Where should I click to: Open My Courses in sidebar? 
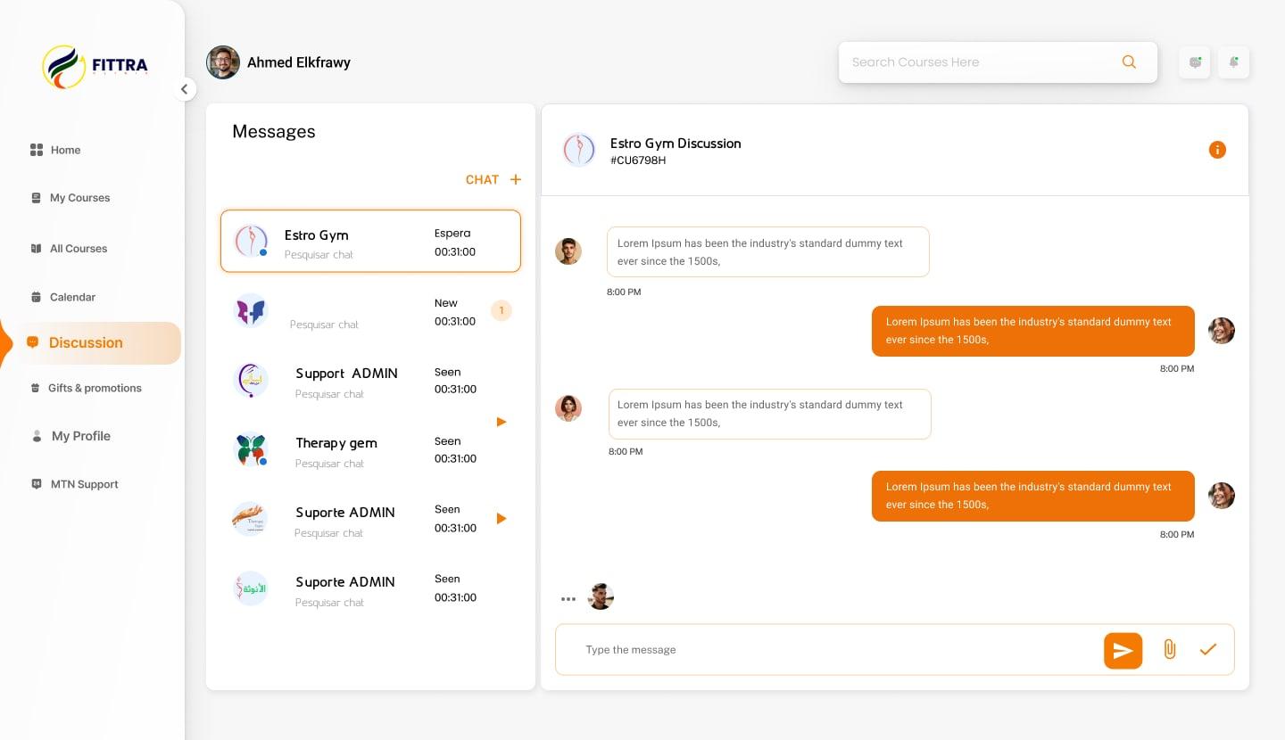(70, 198)
